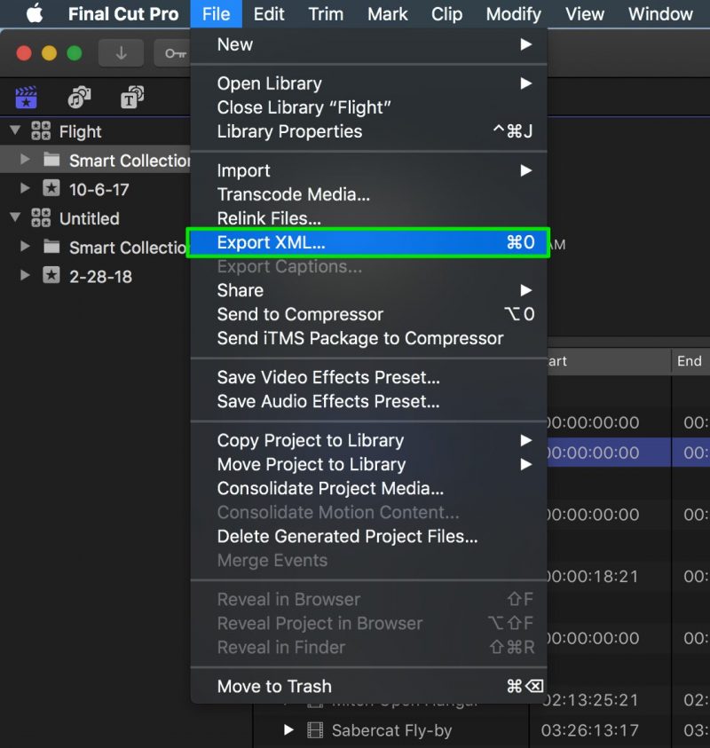Open the Trim menu

tap(326, 14)
